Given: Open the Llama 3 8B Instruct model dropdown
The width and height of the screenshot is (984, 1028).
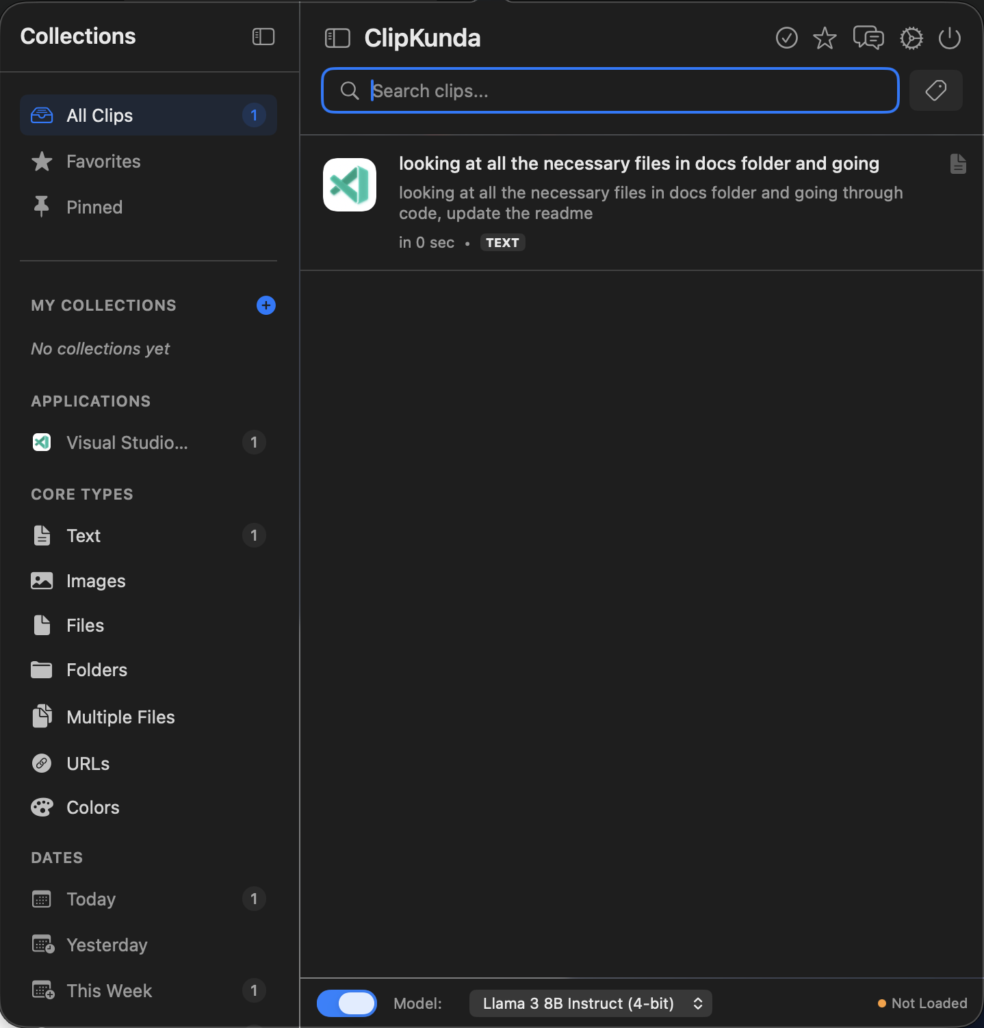Looking at the screenshot, I should coord(590,1003).
